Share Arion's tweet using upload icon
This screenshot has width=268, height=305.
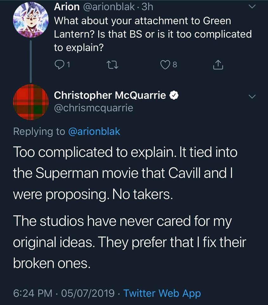[x=218, y=64]
